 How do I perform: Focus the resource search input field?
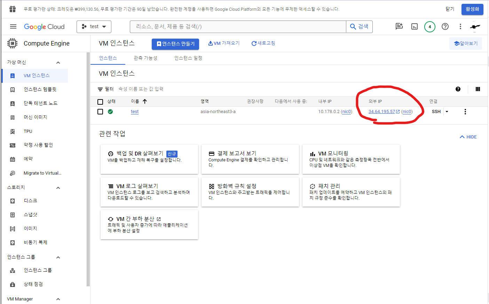(x=238, y=27)
